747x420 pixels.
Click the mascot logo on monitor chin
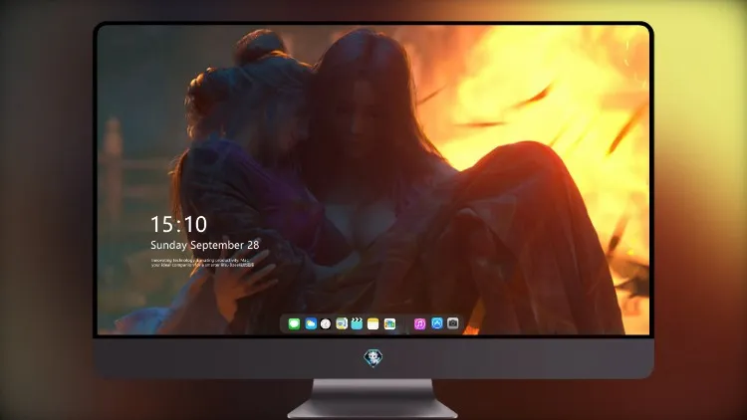pyautogui.click(x=373, y=357)
